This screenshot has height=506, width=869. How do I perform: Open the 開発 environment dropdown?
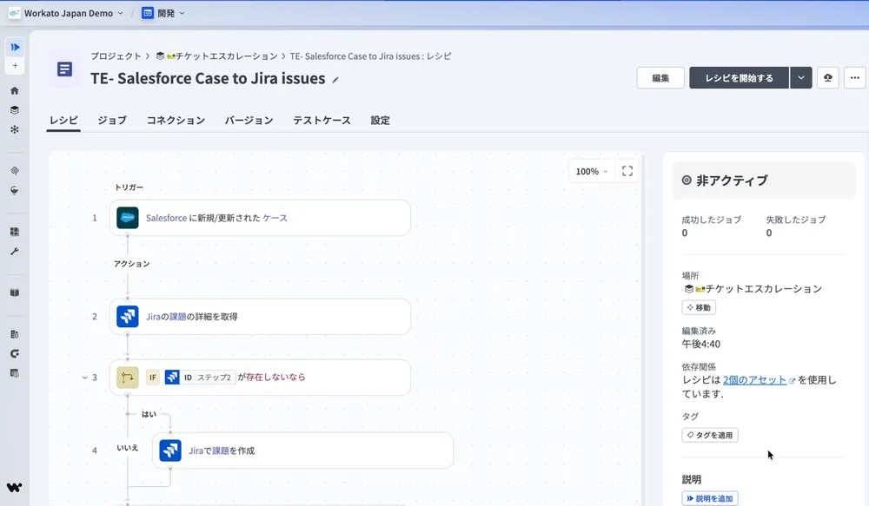click(163, 13)
